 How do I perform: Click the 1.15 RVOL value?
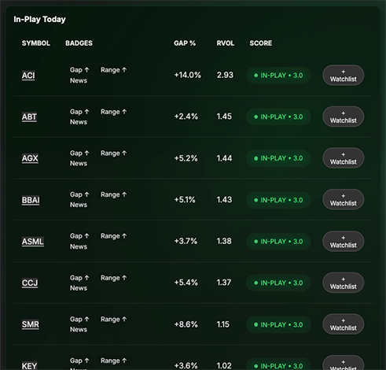coord(223,324)
